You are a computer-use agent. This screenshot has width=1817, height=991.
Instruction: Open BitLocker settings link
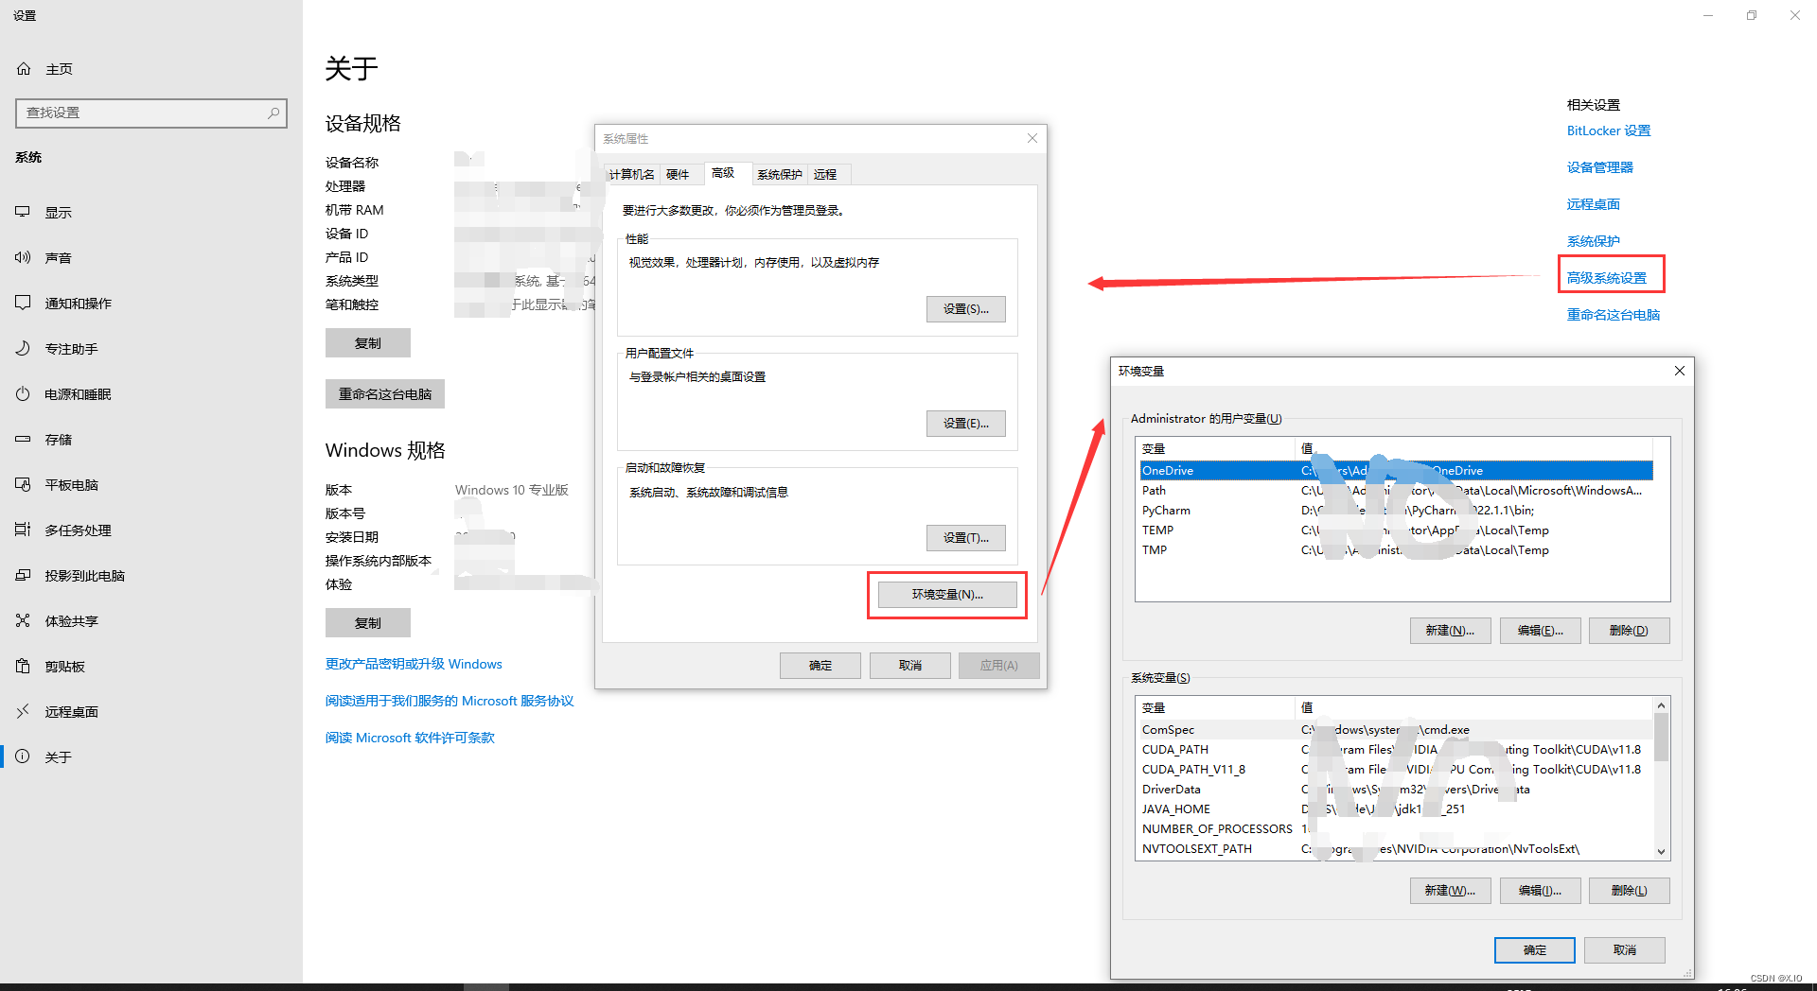click(1609, 130)
